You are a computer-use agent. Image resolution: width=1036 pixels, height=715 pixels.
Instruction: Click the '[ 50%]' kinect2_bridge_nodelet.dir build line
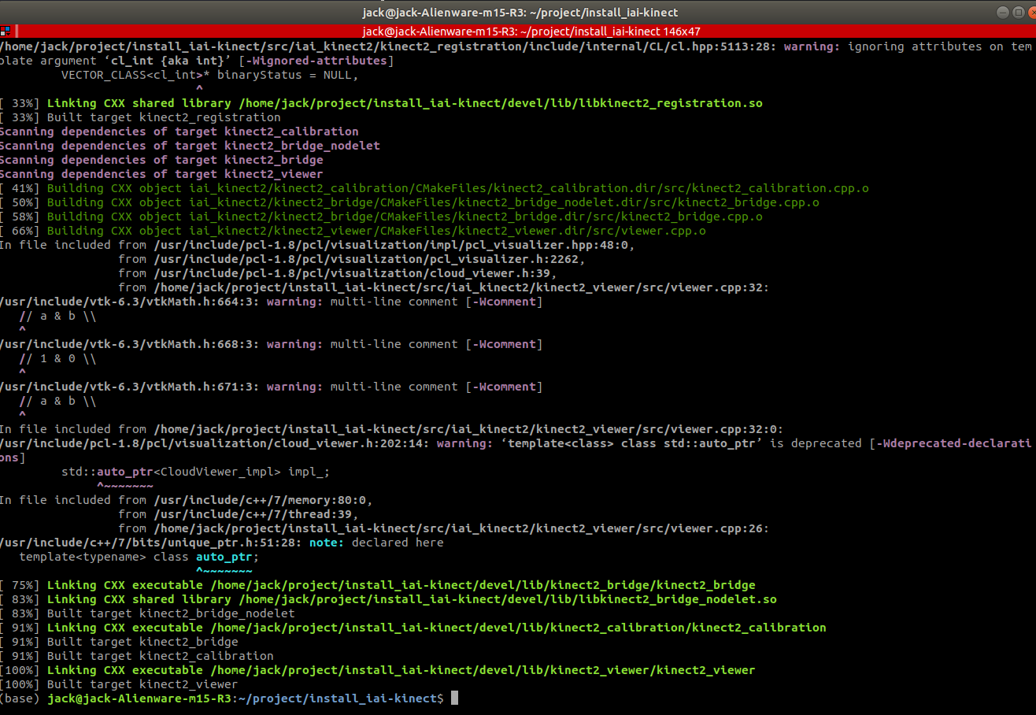[x=409, y=202]
